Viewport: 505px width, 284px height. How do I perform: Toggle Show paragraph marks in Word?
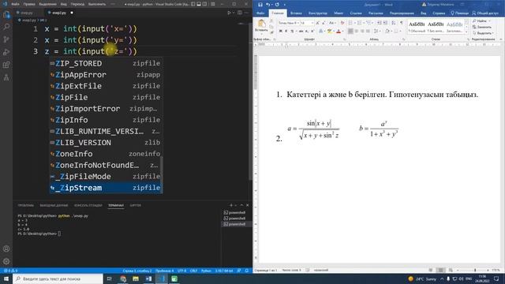(402, 23)
